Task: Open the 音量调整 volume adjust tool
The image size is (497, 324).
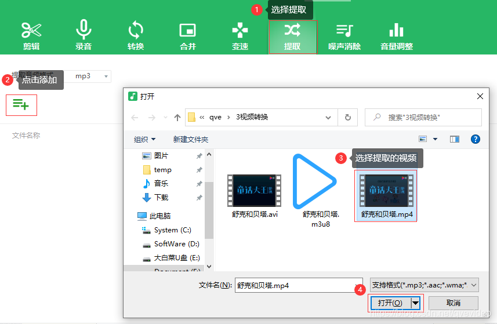Action: point(397,37)
